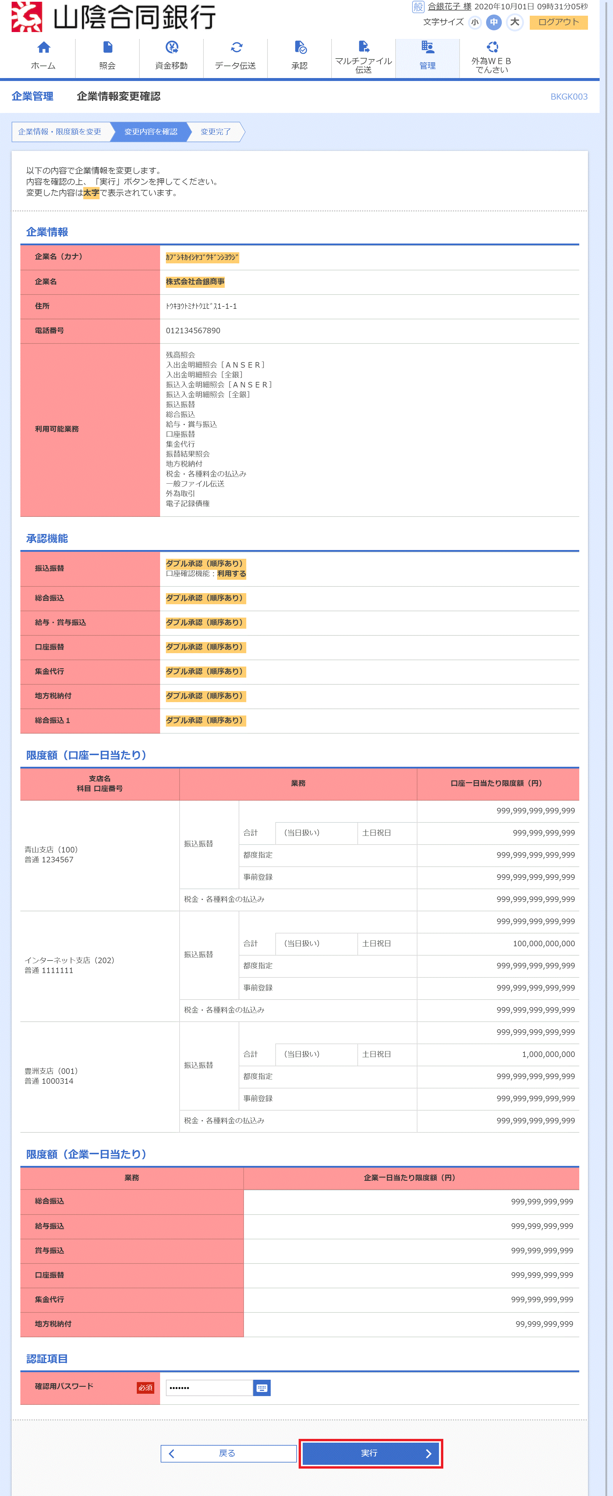Select the 資金移動 yen icon
Image resolution: width=613 pixels, height=1496 pixels.
coord(171,47)
